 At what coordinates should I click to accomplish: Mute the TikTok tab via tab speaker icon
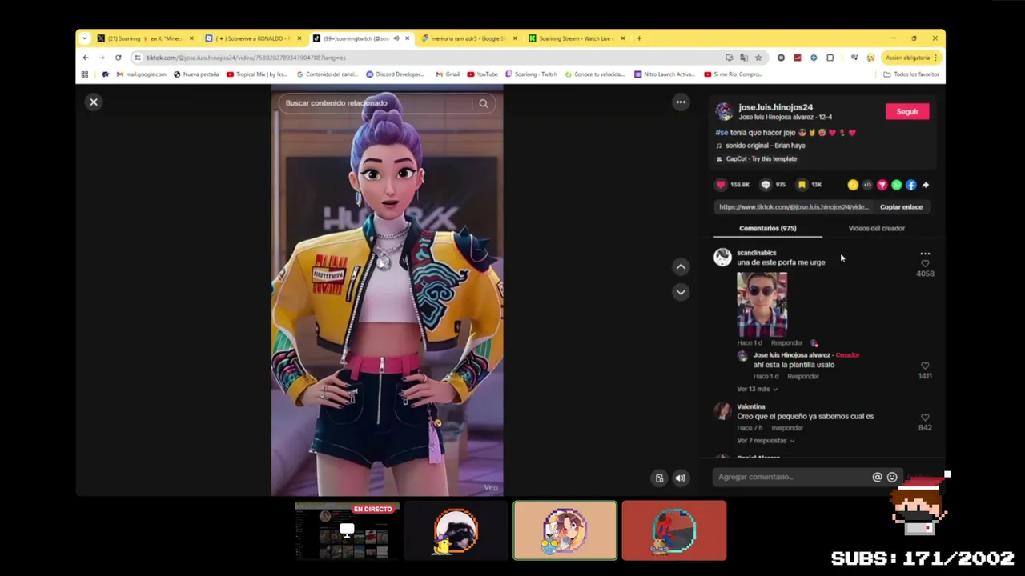click(x=396, y=38)
